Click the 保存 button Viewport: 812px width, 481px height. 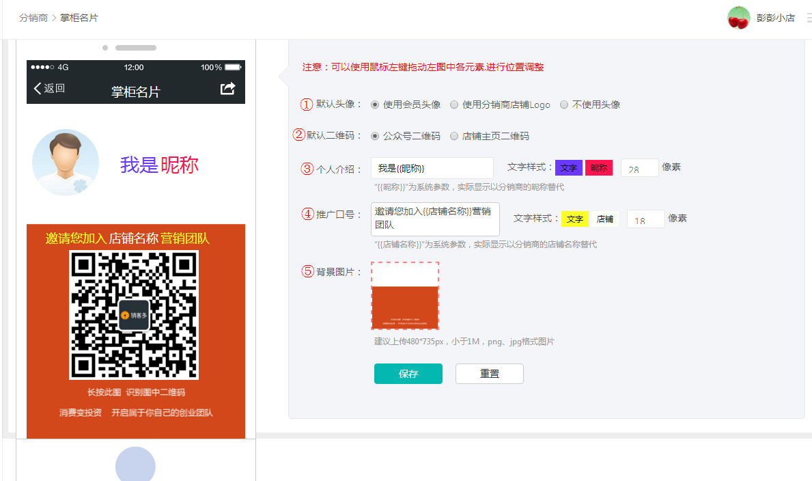tap(408, 374)
